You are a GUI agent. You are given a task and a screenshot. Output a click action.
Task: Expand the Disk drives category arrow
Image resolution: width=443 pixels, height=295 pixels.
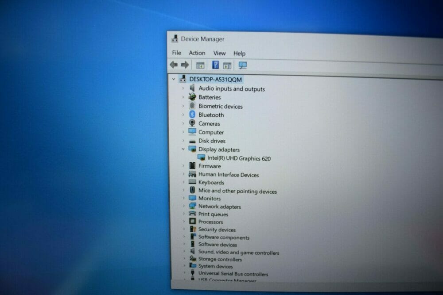click(x=183, y=141)
